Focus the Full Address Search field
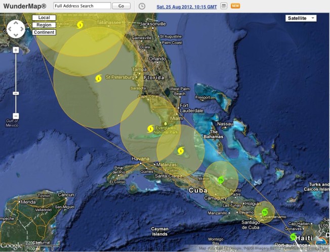330x252 pixels. pyautogui.click(x=81, y=6)
